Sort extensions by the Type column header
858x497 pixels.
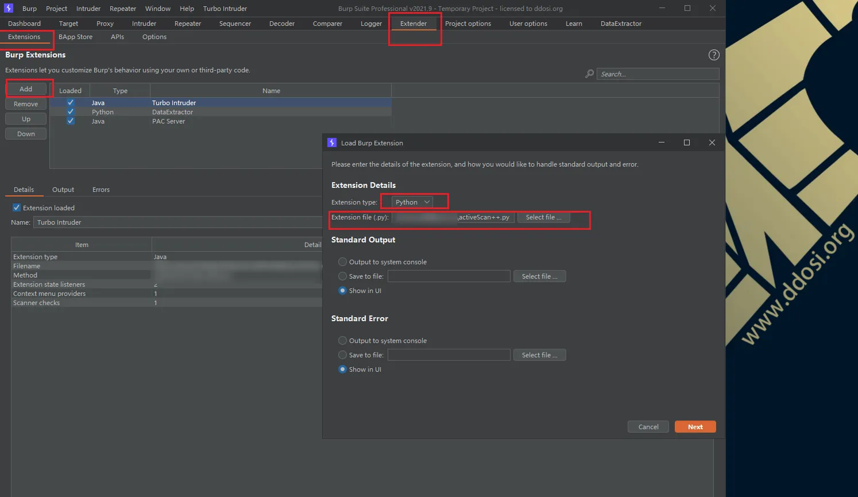[120, 91]
